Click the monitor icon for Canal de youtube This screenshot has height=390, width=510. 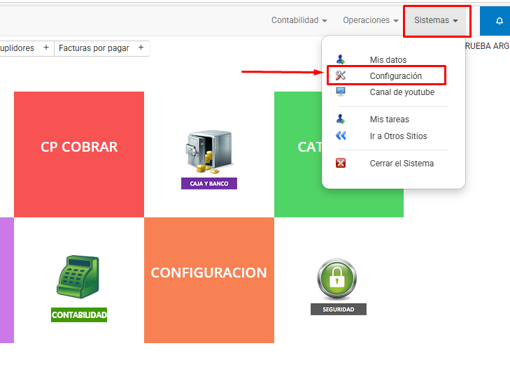[x=341, y=92]
